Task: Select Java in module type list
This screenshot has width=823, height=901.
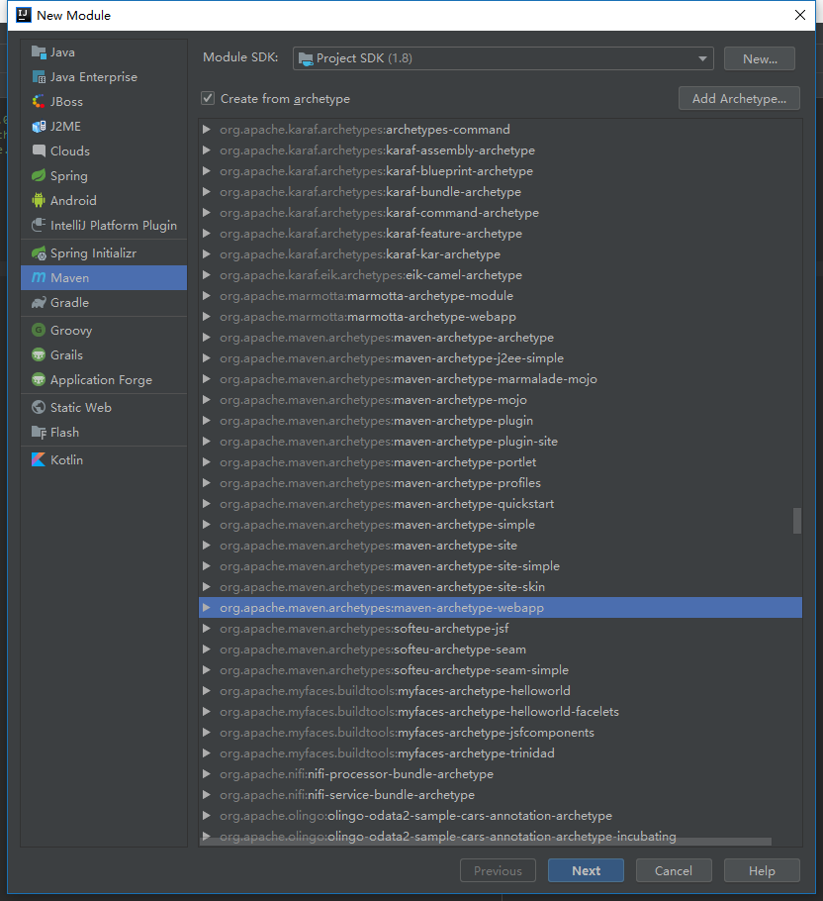Action: [104, 52]
